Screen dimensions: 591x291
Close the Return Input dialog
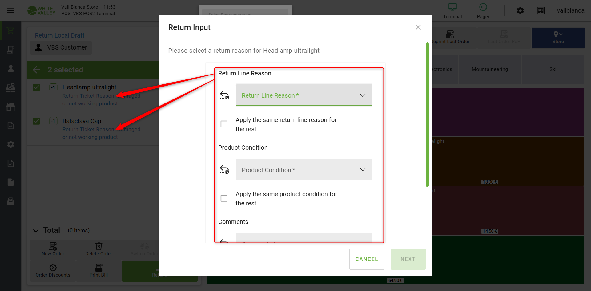click(x=418, y=27)
